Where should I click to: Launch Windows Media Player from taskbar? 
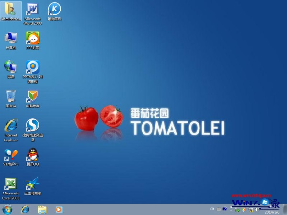tap(59, 209)
